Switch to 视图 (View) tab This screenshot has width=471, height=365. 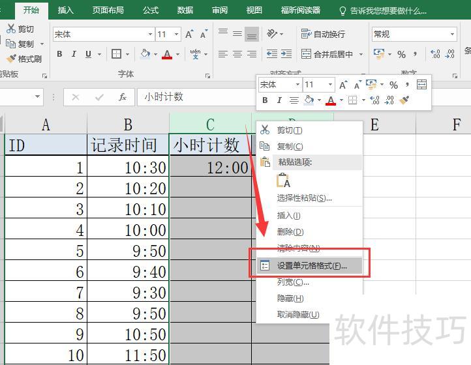coord(254,10)
